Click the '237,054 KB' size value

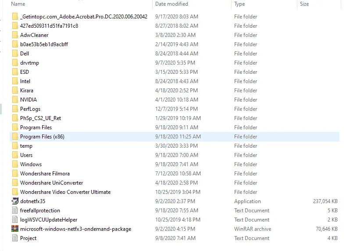pyautogui.click(x=325, y=201)
